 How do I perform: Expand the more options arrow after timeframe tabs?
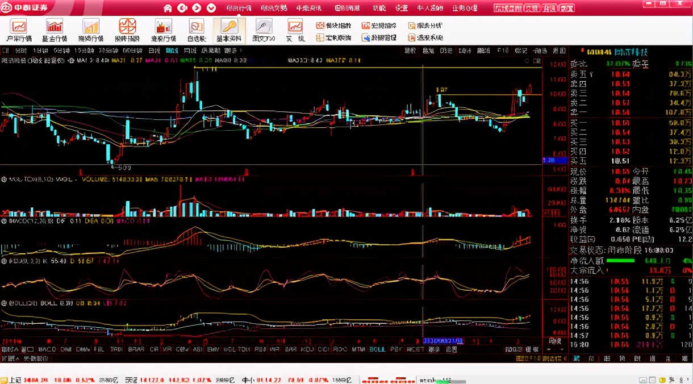tap(241, 51)
